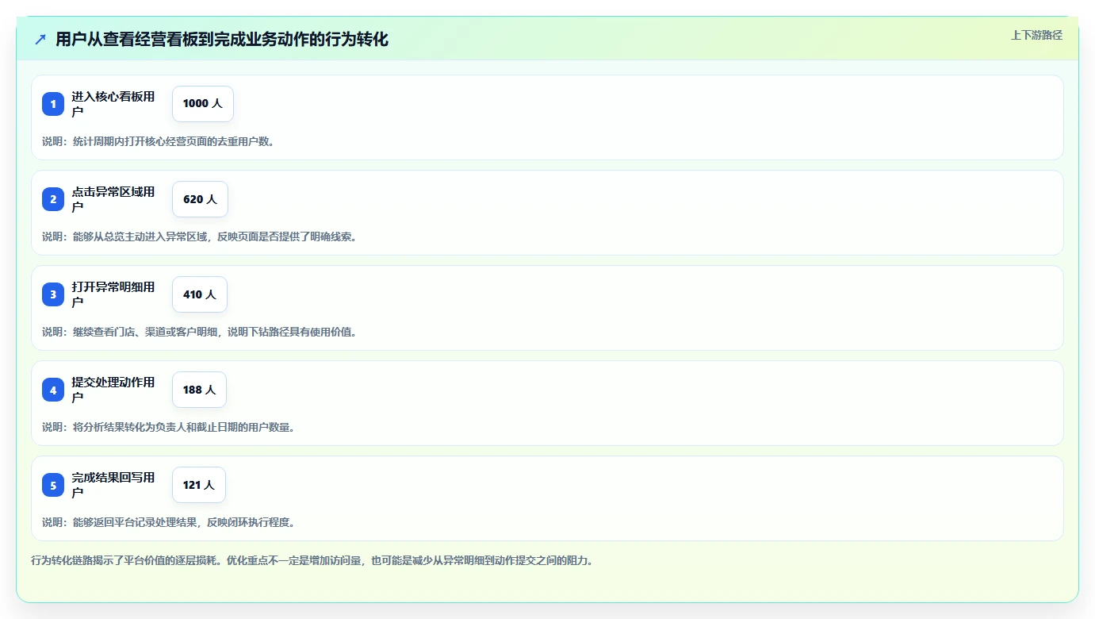Select the 121 人 value chip
Screen dimensions: 1095x619
tap(199, 485)
